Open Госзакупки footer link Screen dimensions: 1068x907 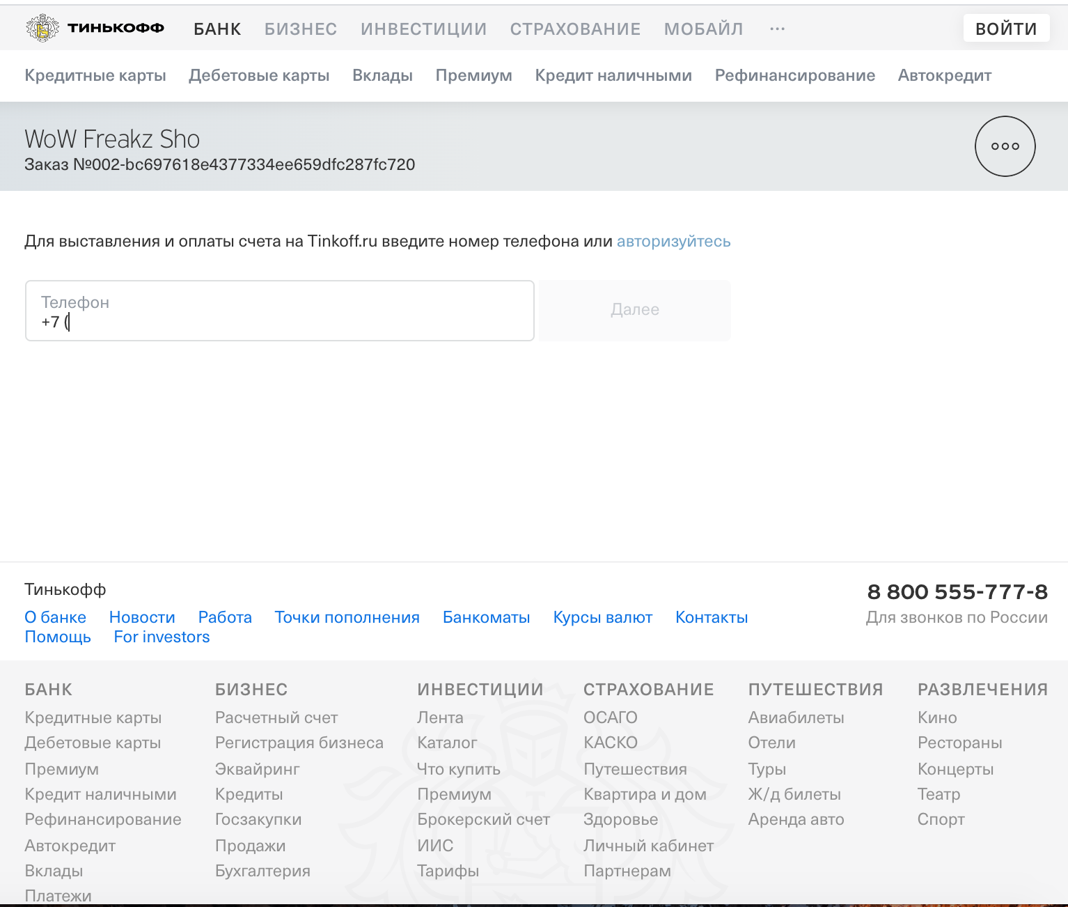tap(258, 819)
